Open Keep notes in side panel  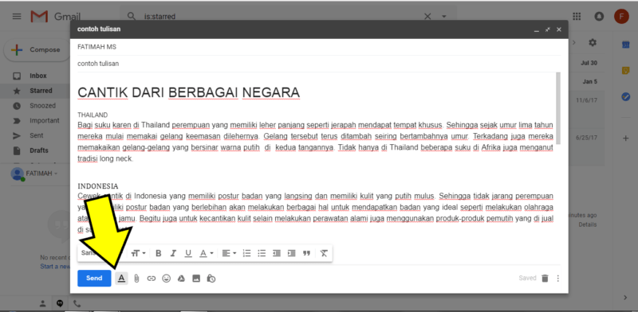626,71
